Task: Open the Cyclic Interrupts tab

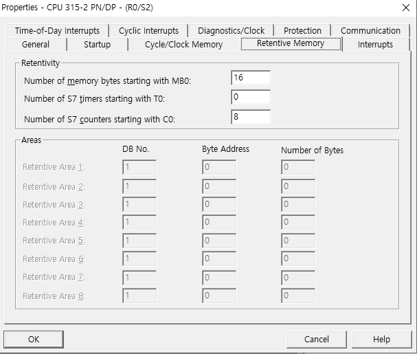Action: (x=148, y=31)
